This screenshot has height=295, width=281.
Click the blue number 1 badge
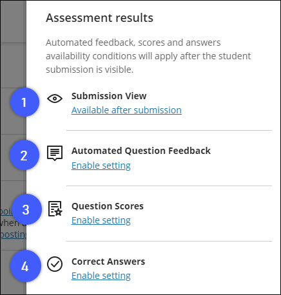(x=24, y=102)
